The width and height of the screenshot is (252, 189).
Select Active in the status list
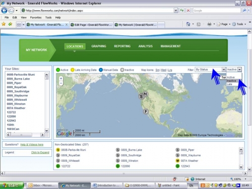pyautogui.click(x=231, y=77)
